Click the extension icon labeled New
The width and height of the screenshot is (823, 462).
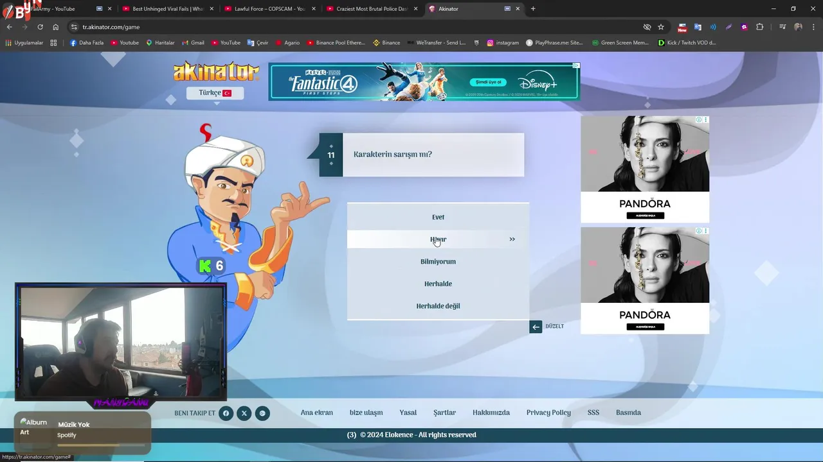point(682,27)
